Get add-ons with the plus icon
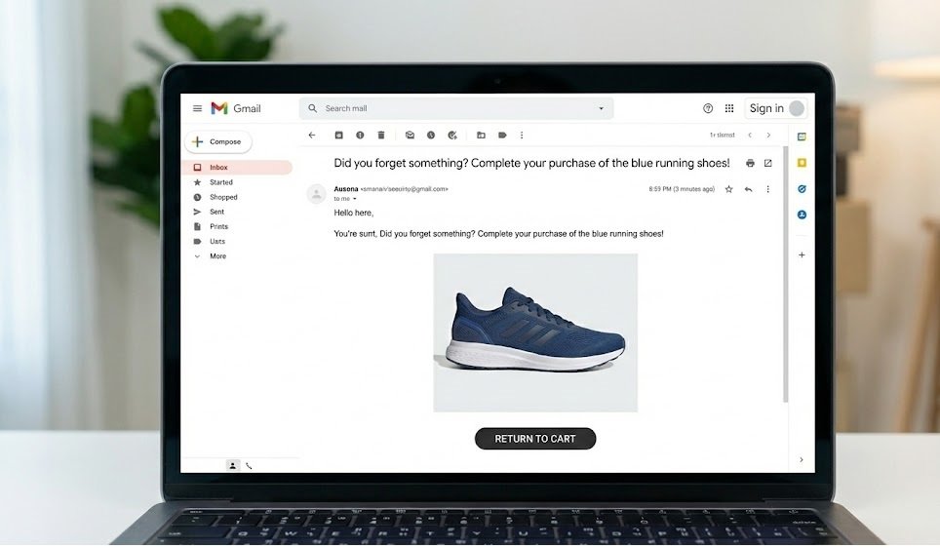 [802, 254]
